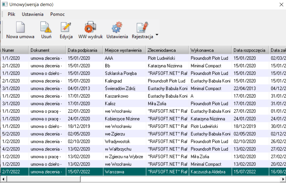
Task: Select the Władywostok contract row
Action: pos(117,141)
